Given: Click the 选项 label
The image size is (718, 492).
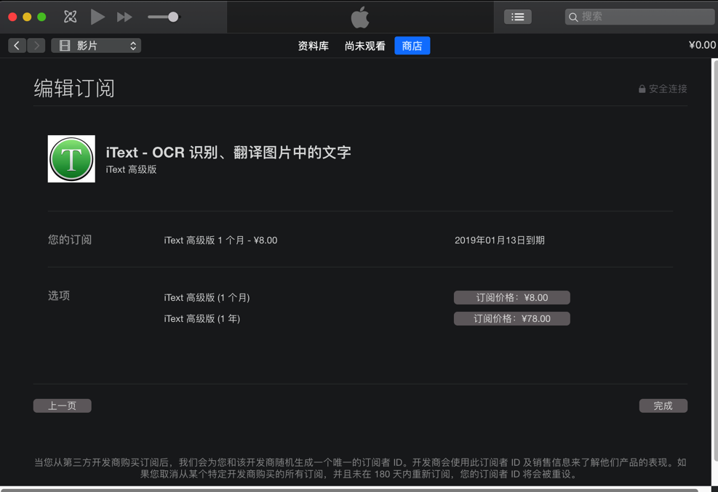Looking at the screenshot, I should click(59, 295).
